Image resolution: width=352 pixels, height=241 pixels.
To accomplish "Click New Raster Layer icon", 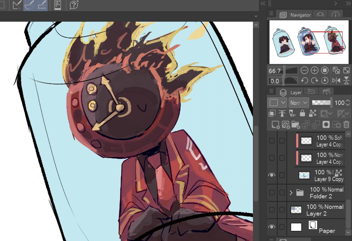I will click(x=276, y=125).
